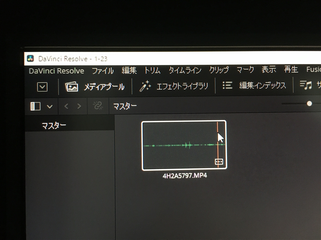Click the メディアプール label
Viewport: 321px width, 240px height.
pyautogui.click(x=104, y=87)
